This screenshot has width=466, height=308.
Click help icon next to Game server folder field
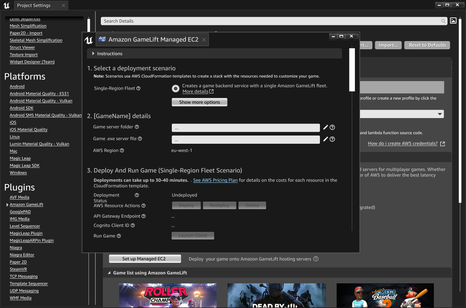pyautogui.click(x=332, y=127)
